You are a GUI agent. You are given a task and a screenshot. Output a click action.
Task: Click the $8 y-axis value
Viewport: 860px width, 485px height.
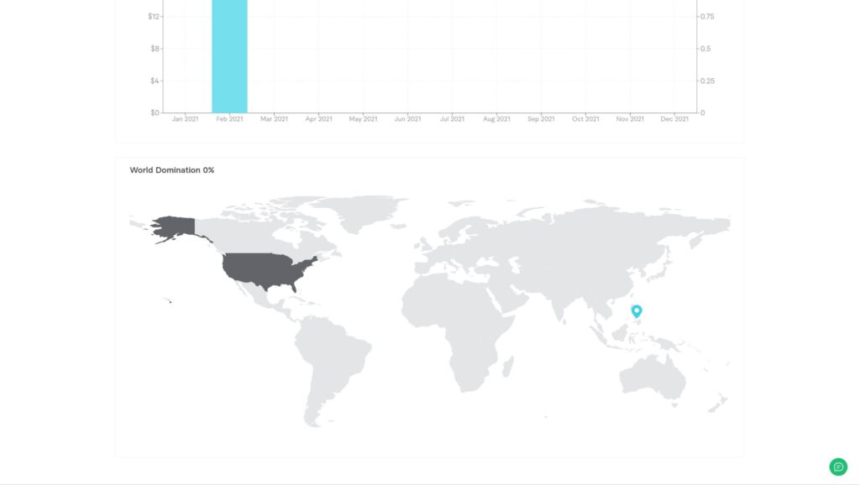coord(155,49)
